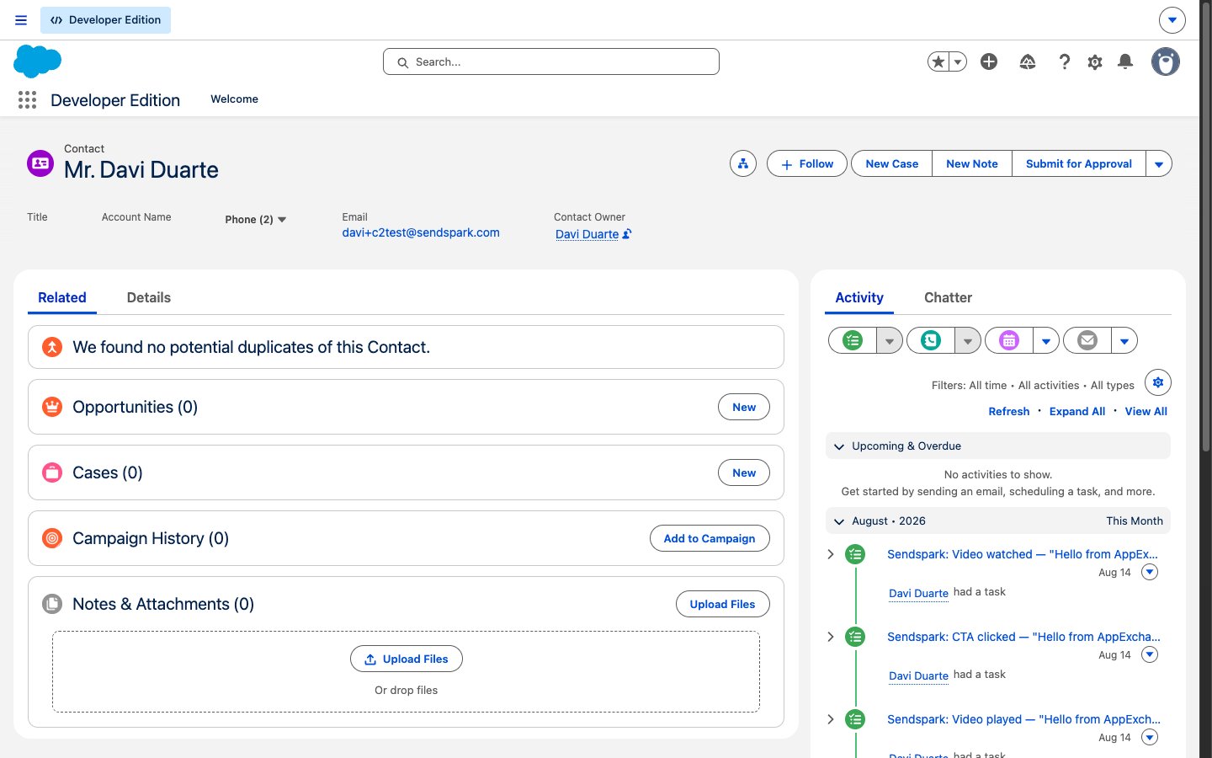View the Contact Hierarchy icon
The height and width of the screenshot is (758, 1212).
coord(743,163)
